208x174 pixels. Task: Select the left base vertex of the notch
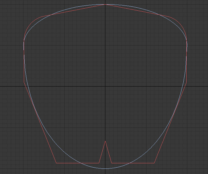click(x=99, y=163)
